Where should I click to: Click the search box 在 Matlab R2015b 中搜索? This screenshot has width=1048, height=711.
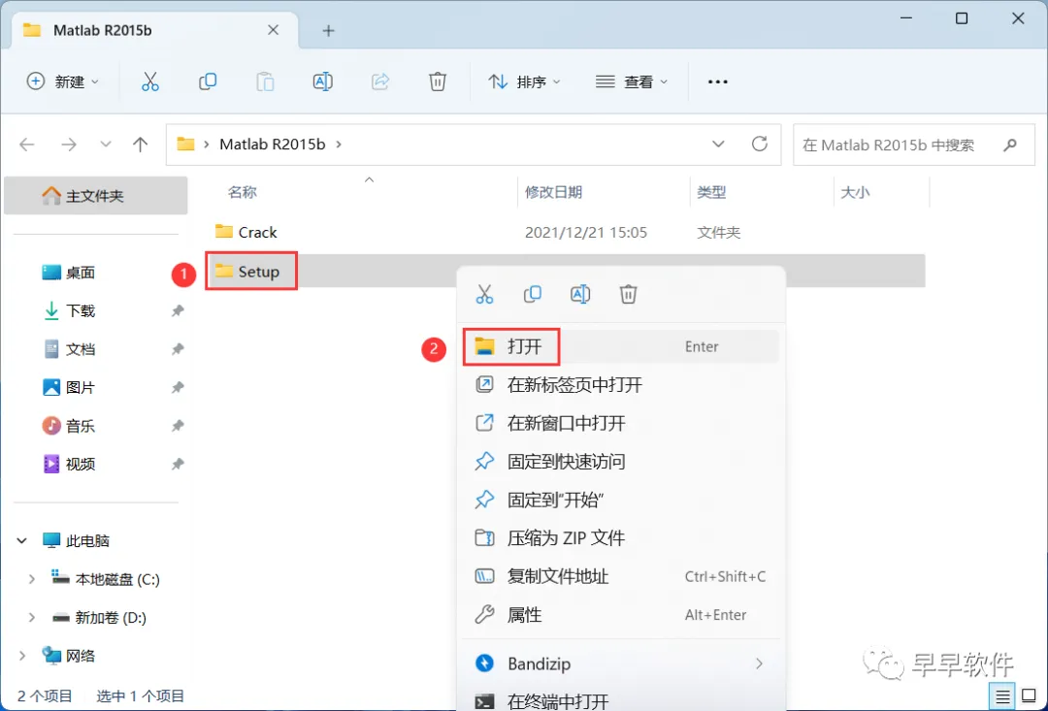click(914, 145)
